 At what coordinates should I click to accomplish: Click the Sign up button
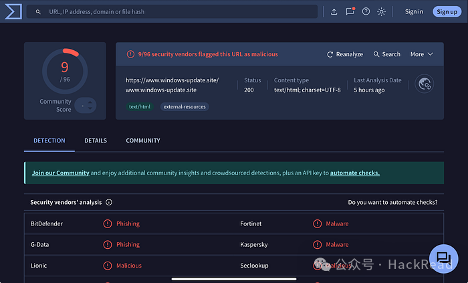pyautogui.click(x=447, y=11)
